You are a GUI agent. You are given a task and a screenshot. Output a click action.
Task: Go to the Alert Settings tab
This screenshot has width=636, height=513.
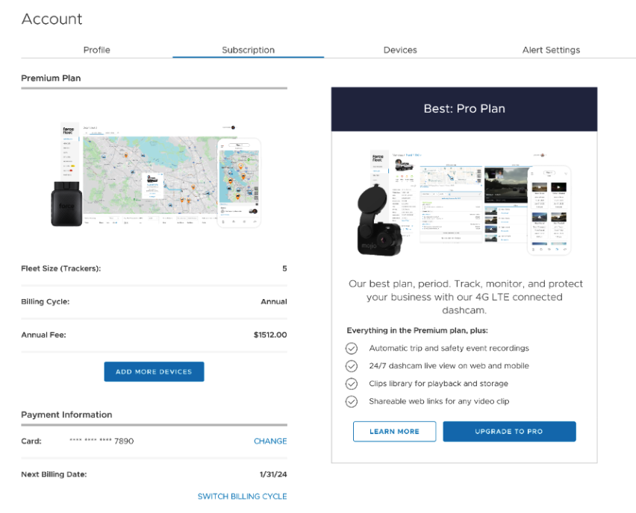click(551, 50)
